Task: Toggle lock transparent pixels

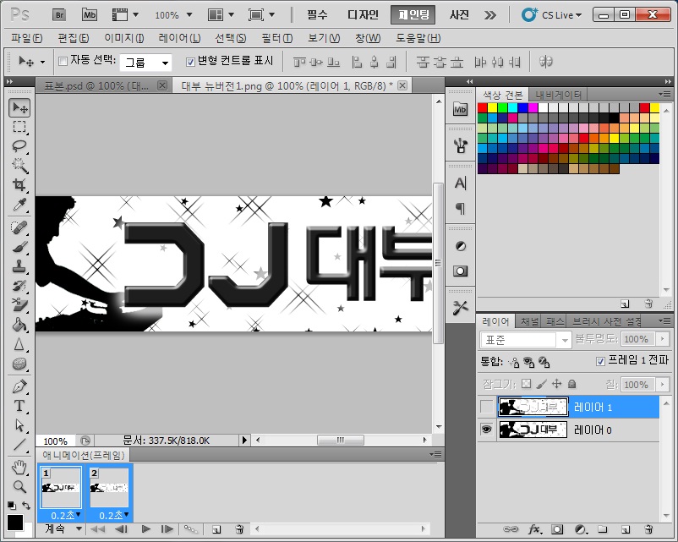Action: 526,384
